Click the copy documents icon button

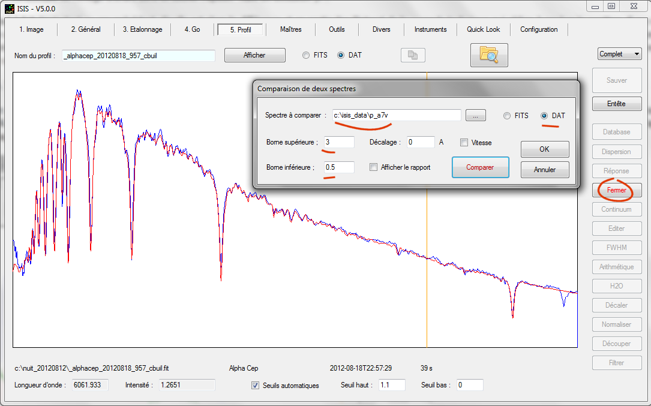pos(413,55)
